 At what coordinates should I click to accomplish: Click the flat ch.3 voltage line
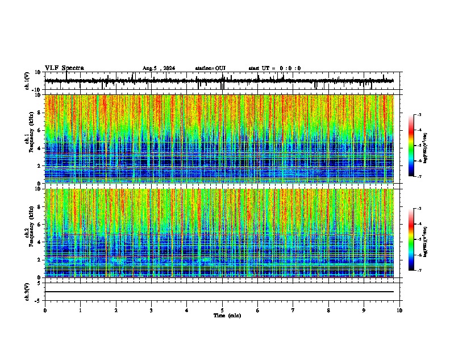(219, 292)
